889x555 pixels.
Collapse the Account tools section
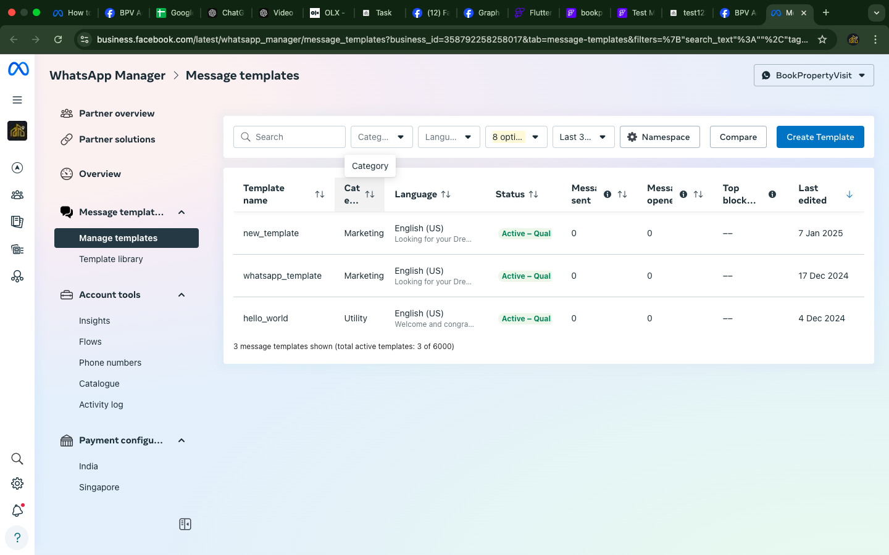[x=182, y=295]
